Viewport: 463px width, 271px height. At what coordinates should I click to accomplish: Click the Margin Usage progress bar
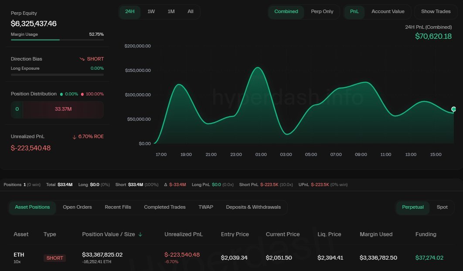57,39
